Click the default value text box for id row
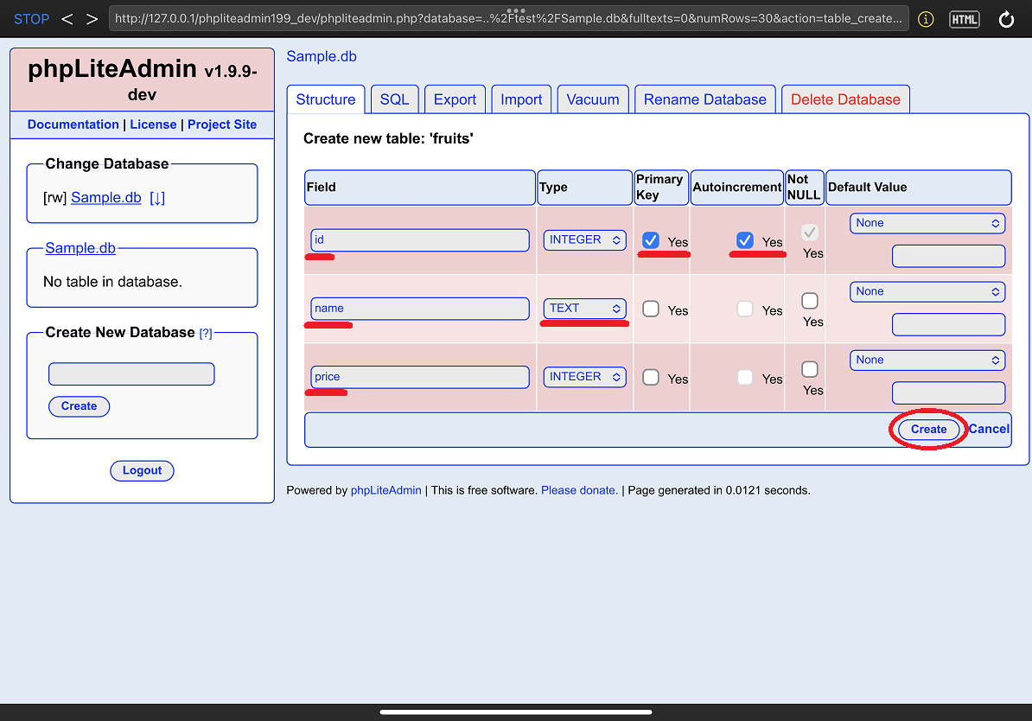The height and width of the screenshot is (721, 1032). (948, 256)
